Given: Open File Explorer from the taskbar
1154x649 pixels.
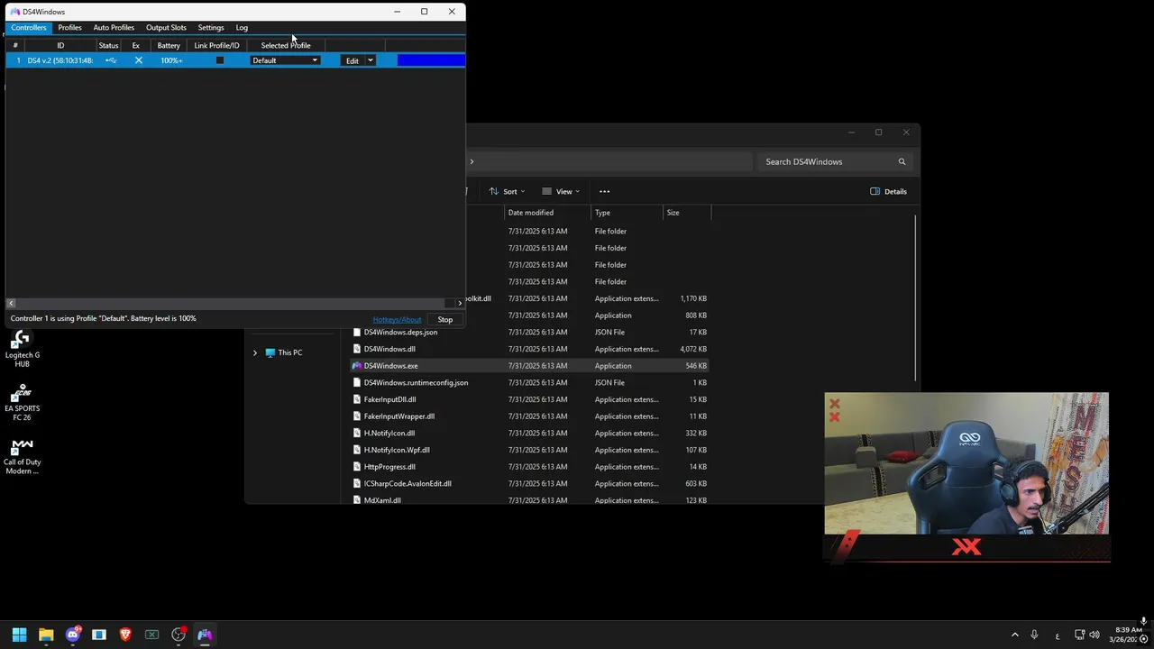Looking at the screenshot, I should (x=46, y=635).
